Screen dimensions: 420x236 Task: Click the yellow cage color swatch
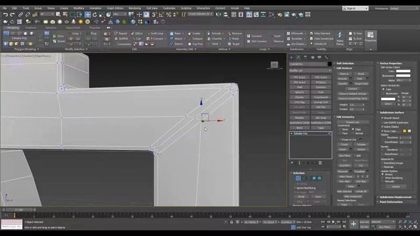[404, 131]
